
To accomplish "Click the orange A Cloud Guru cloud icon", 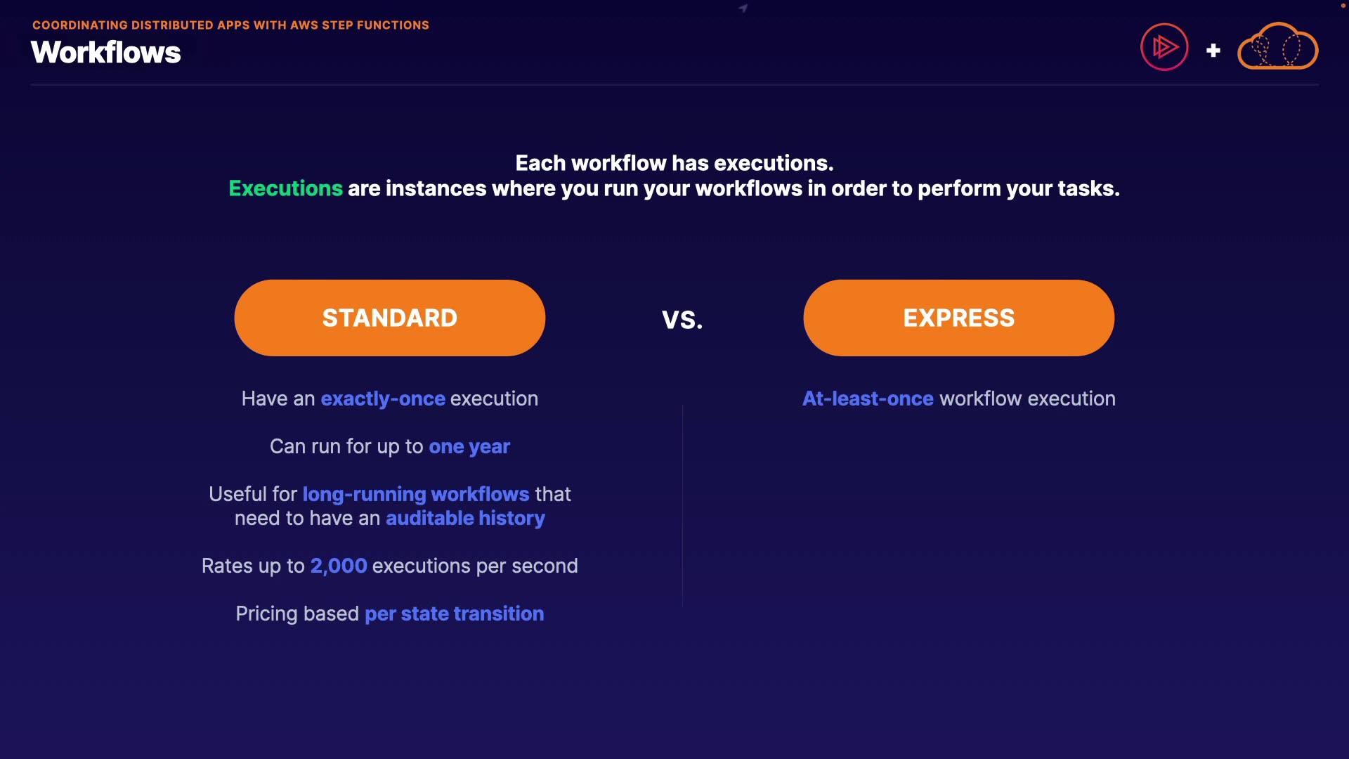I will coord(1277,47).
